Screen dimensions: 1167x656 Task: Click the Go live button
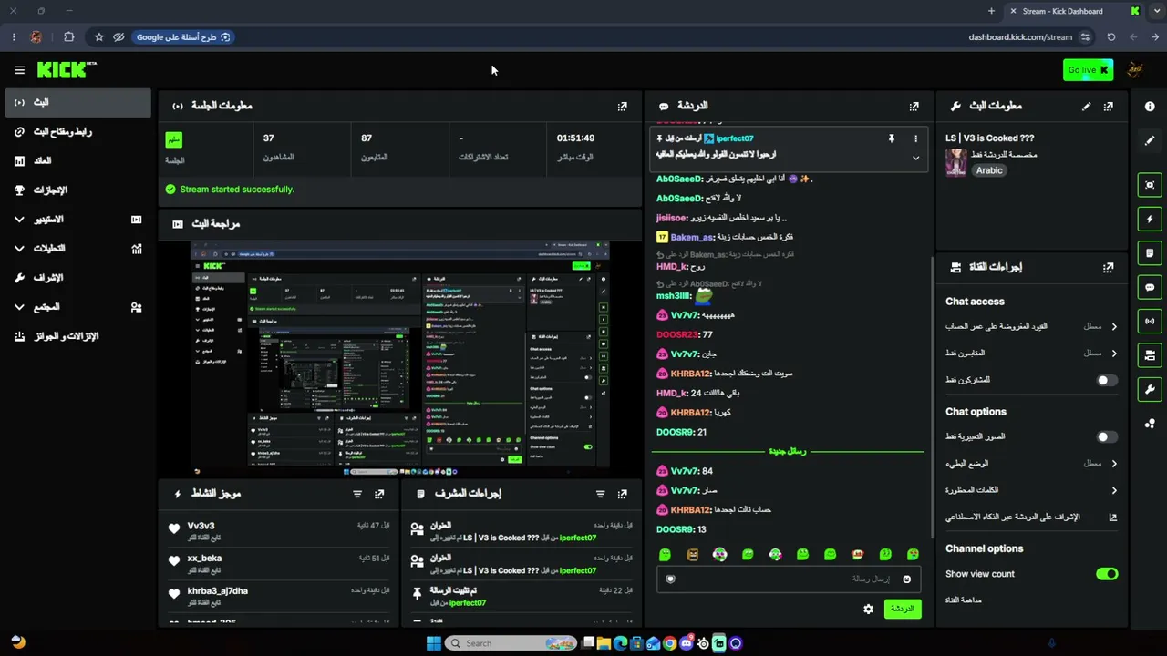(x=1088, y=70)
